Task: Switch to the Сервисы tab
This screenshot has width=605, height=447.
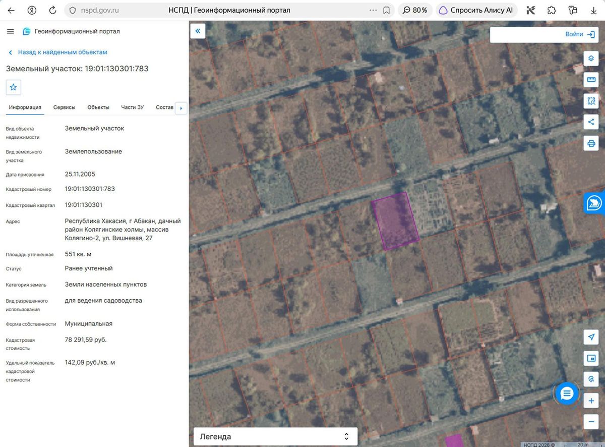Action: 65,107
